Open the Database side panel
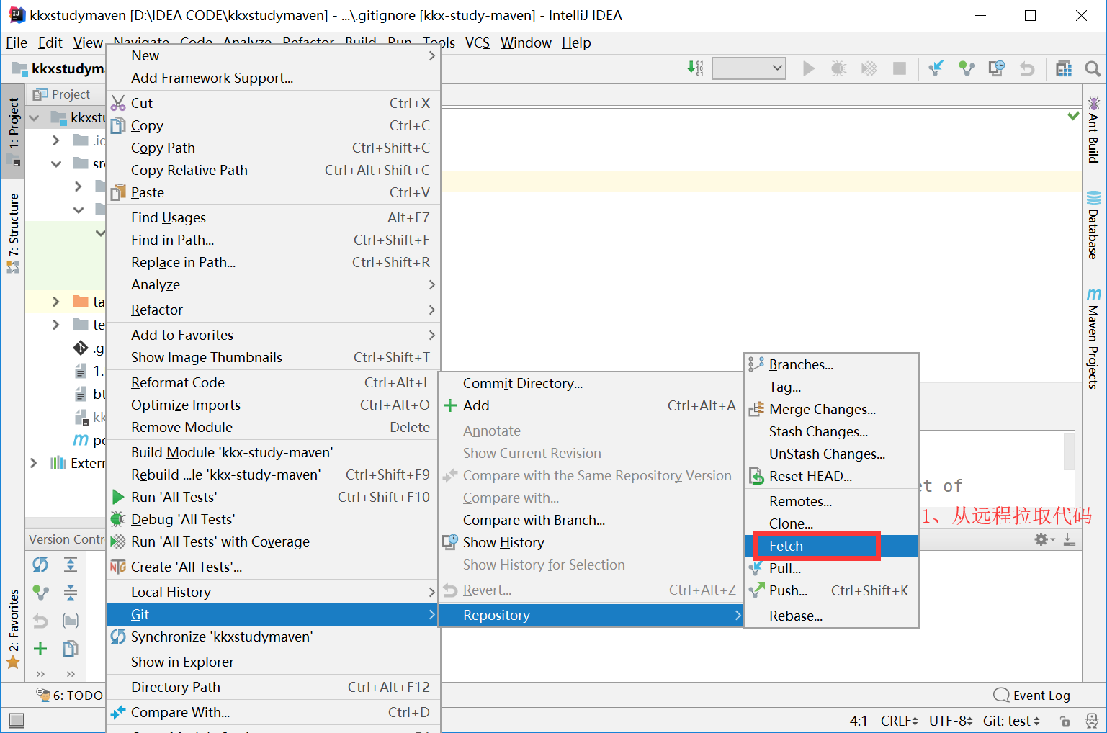1107x733 pixels. (x=1093, y=225)
